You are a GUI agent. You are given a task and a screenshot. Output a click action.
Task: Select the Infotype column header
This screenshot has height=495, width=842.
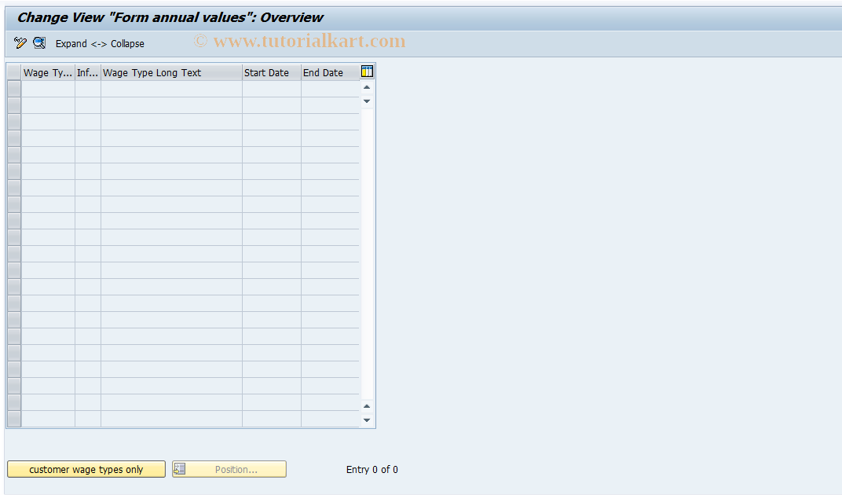click(87, 72)
